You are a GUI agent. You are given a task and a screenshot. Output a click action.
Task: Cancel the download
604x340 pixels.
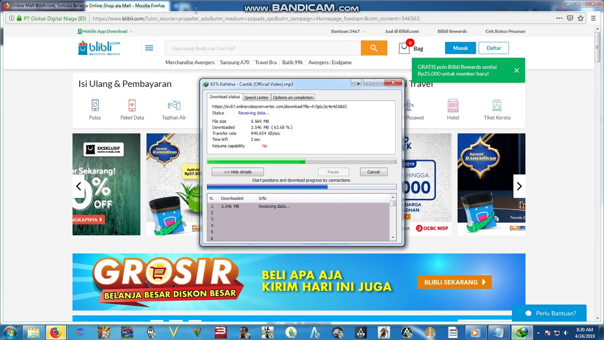pyautogui.click(x=374, y=172)
